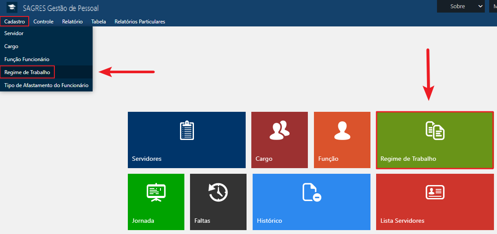497x234 pixels.
Task: Select the Função single-person icon tile
Action: [x=341, y=130]
